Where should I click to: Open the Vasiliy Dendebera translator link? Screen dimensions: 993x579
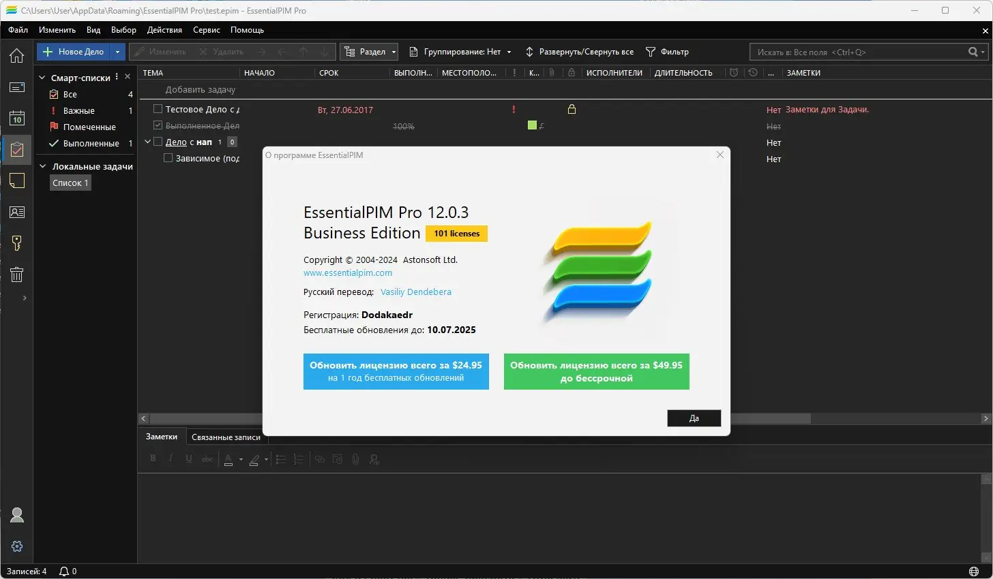coord(416,292)
